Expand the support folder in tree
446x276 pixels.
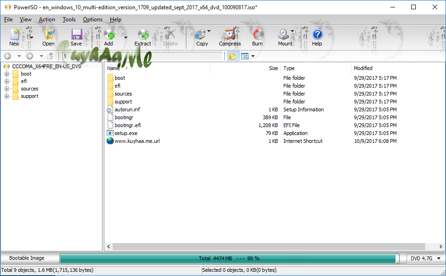click(x=6, y=96)
